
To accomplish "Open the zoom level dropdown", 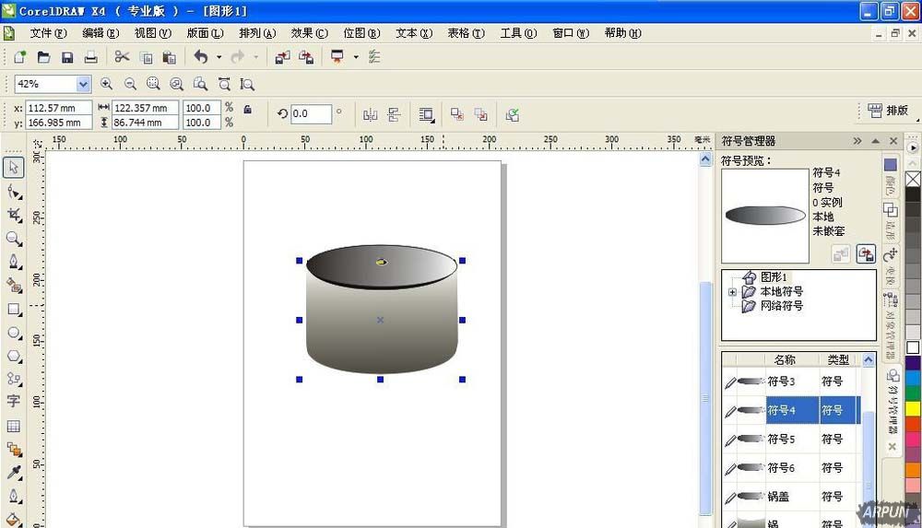I will tap(83, 84).
